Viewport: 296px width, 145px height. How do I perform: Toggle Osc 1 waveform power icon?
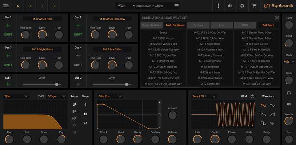coord(8,25)
